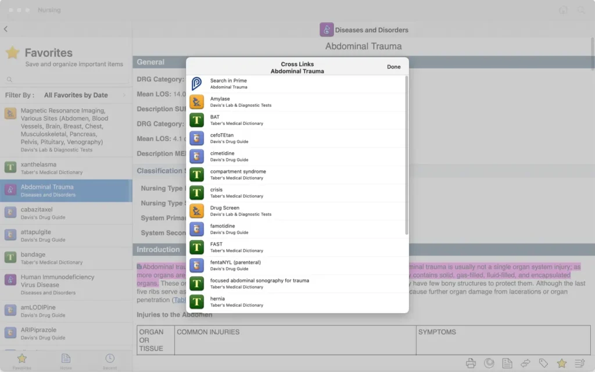Screen dimensions: 595x372
Task: Click the Taber's icon beside crisis
Action: (196, 193)
